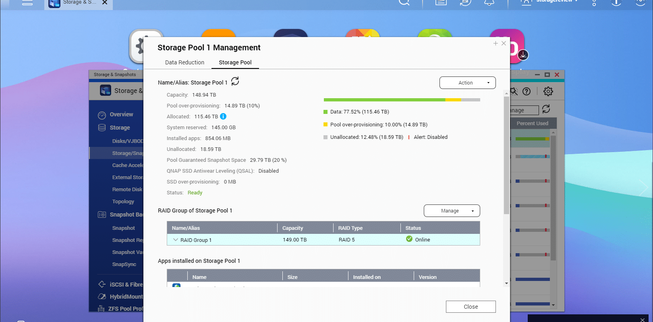Viewport: 653px width, 322px height.
Task: Open Snapshot Replica in the sidebar
Action: 127,240
